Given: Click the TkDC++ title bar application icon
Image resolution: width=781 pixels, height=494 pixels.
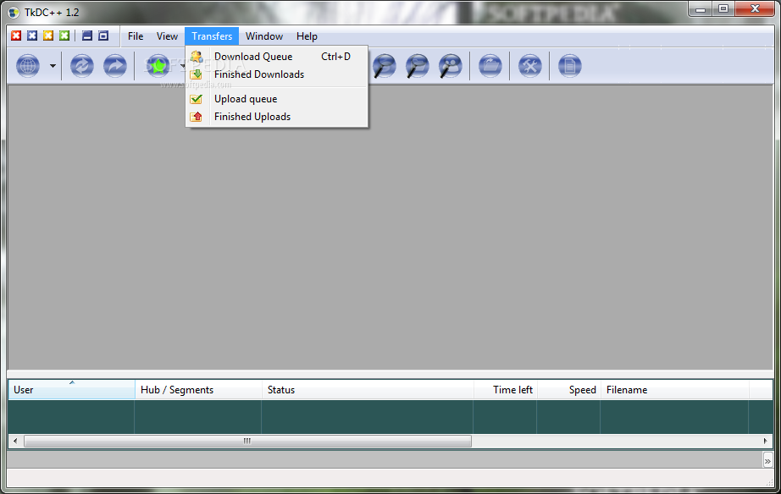Looking at the screenshot, I should click(14, 12).
